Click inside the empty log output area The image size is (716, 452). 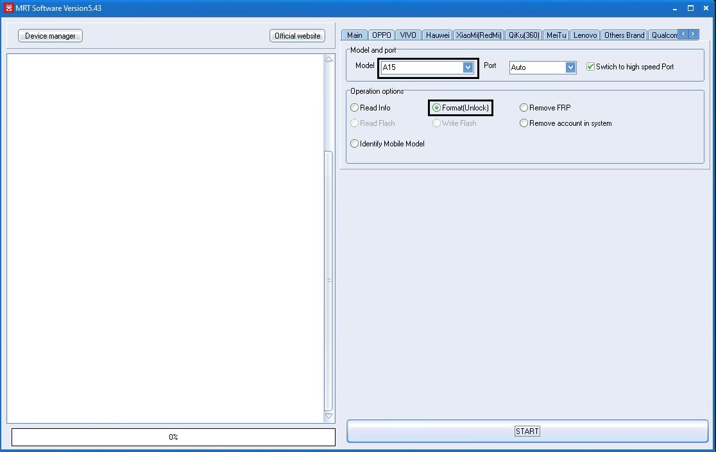point(165,238)
